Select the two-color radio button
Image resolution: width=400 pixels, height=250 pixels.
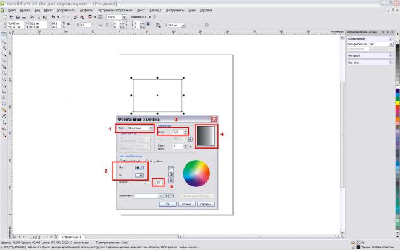[122, 161]
